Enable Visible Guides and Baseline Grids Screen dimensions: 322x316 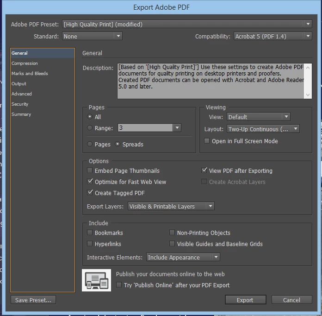(172, 244)
